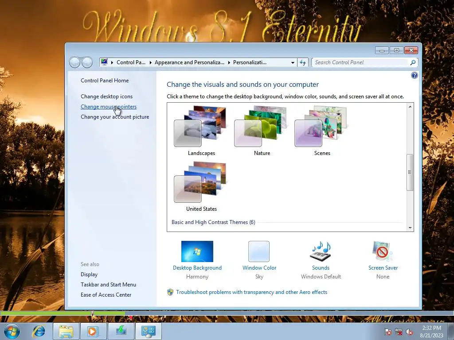This screenshot has height=340, width=454.
Task: Open Taskbar and Start Menu link
Action: pyautogui.click(x=108, y=285)
